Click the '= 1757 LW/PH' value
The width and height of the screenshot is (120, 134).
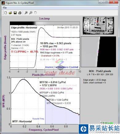[48, 85]
